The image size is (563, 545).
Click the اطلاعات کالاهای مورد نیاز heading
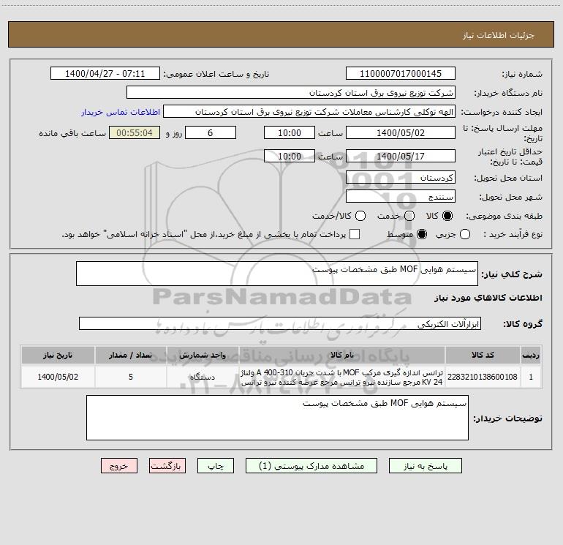click(488, 298)
